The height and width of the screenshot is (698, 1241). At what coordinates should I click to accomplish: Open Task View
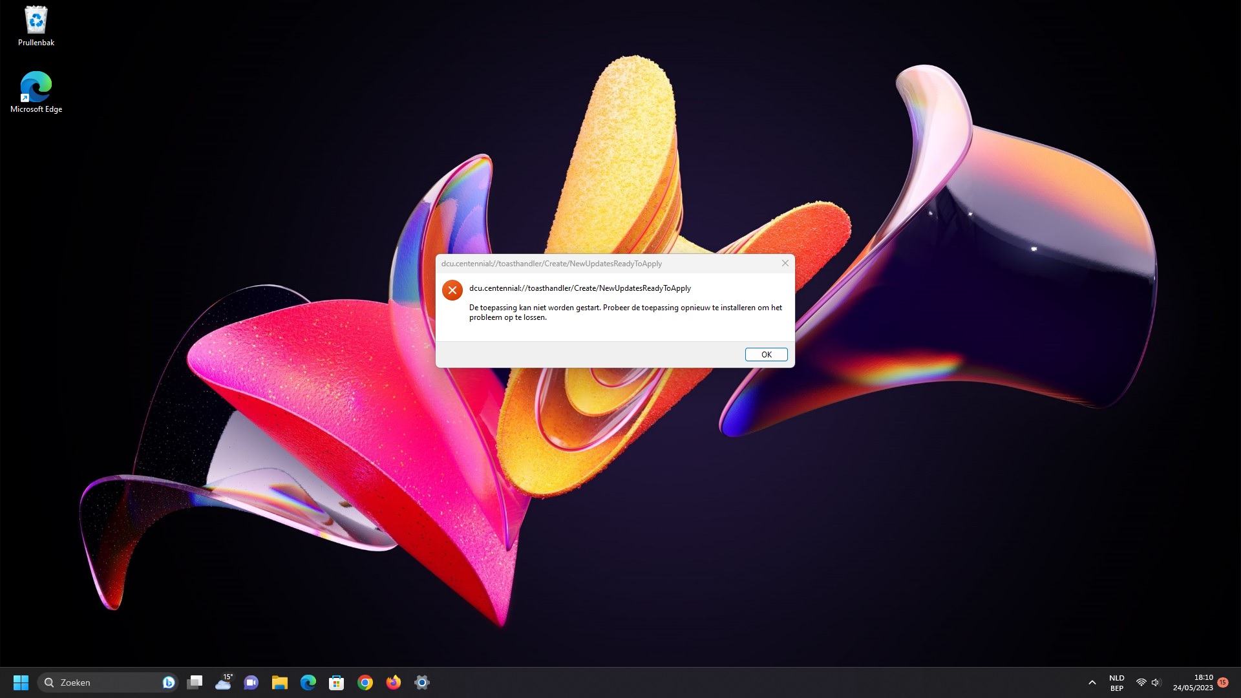click(195, 682)
